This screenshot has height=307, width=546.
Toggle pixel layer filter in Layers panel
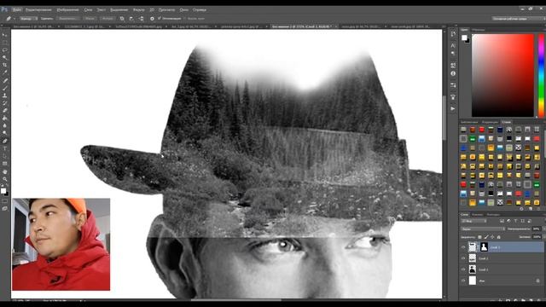click(x=502, y=221)
